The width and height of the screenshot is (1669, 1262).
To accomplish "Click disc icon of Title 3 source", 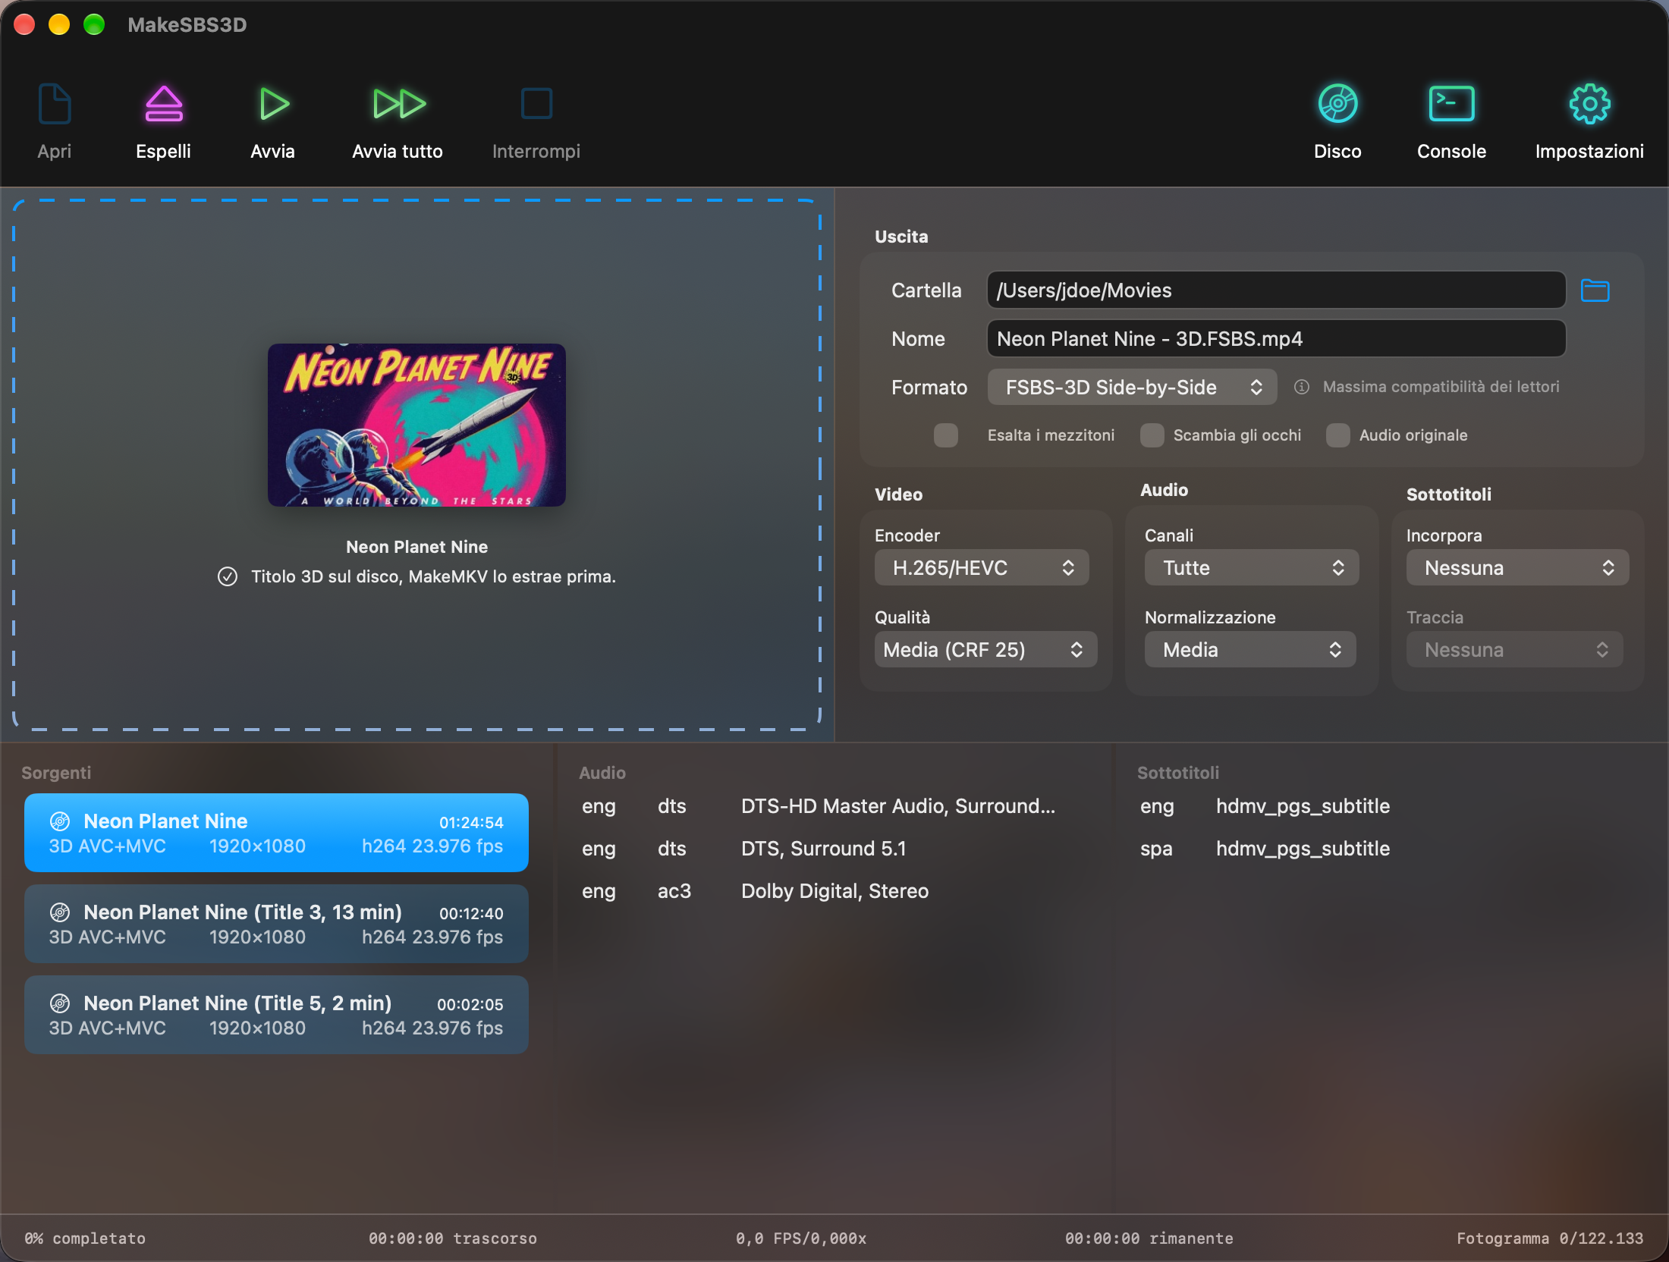I will (60, 912).
